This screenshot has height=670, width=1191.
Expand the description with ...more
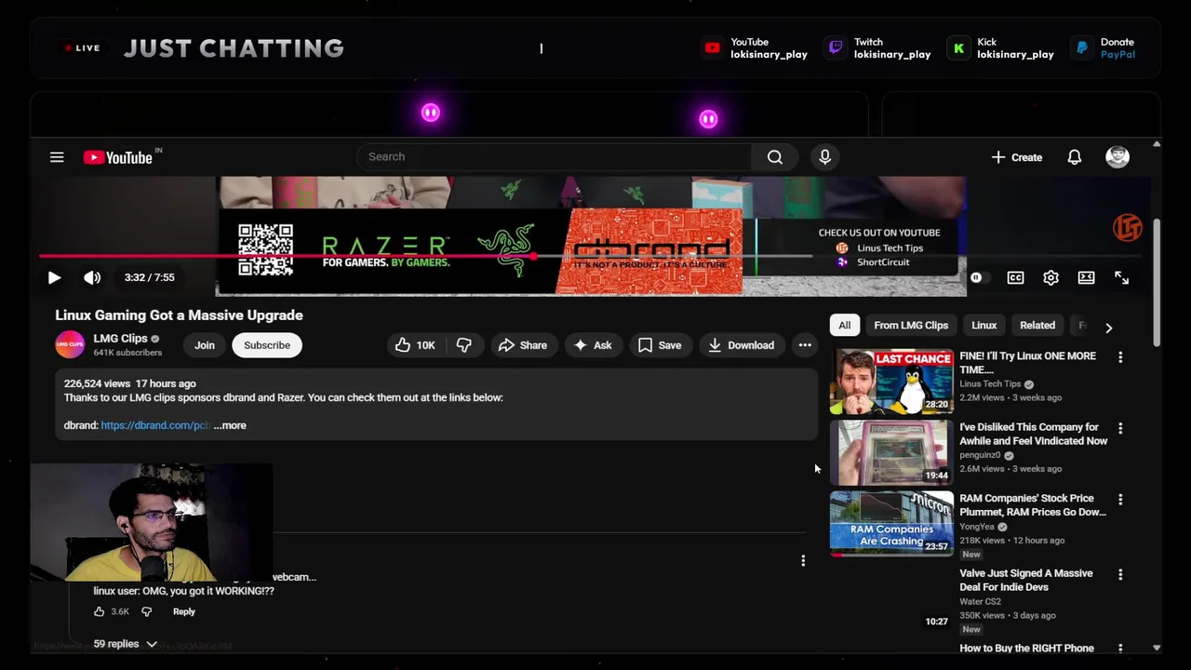point(230,425)
